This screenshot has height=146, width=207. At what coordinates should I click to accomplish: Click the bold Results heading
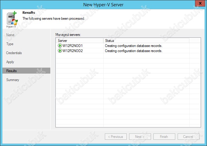[x=29, y=13]
